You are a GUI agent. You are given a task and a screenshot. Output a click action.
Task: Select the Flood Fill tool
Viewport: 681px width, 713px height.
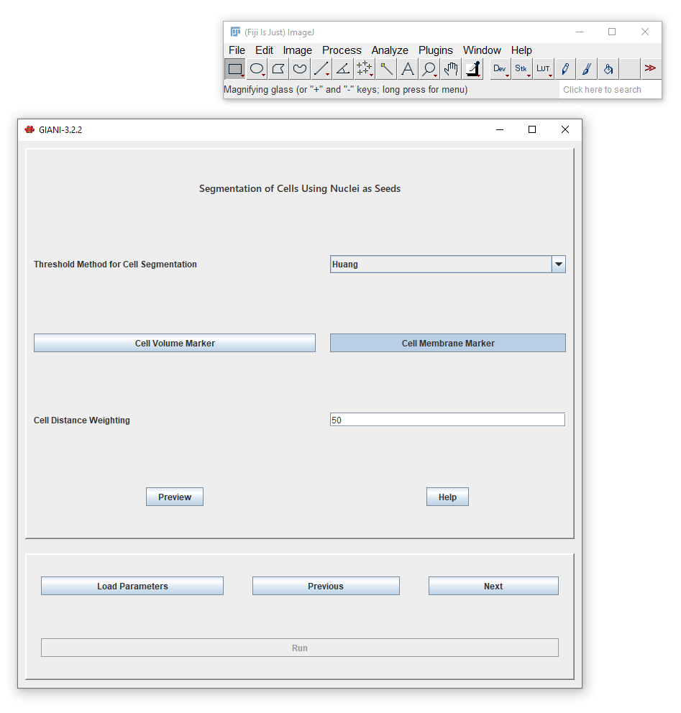(608, 69)
